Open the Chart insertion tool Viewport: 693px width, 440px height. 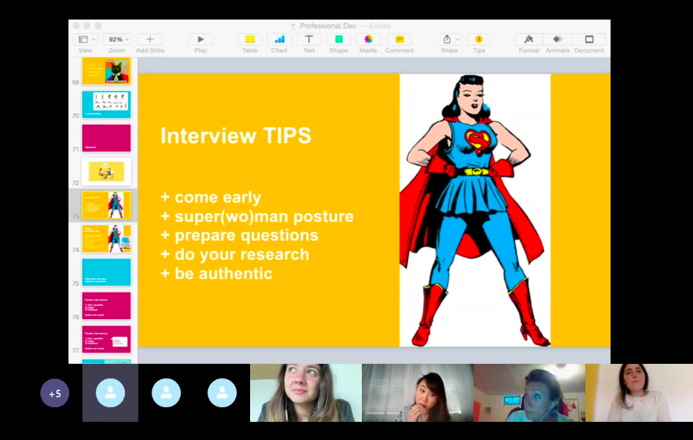point(279,40)
